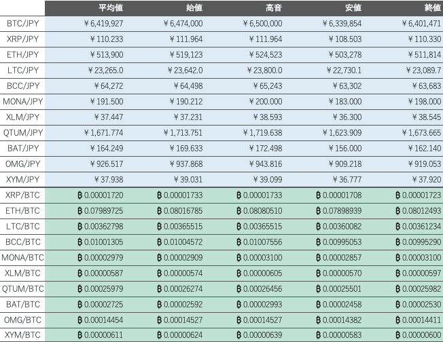This screenshot has height=342, width=443.
Task: Select the BAT/BTC row label
Action: click(x=22, y=304)
